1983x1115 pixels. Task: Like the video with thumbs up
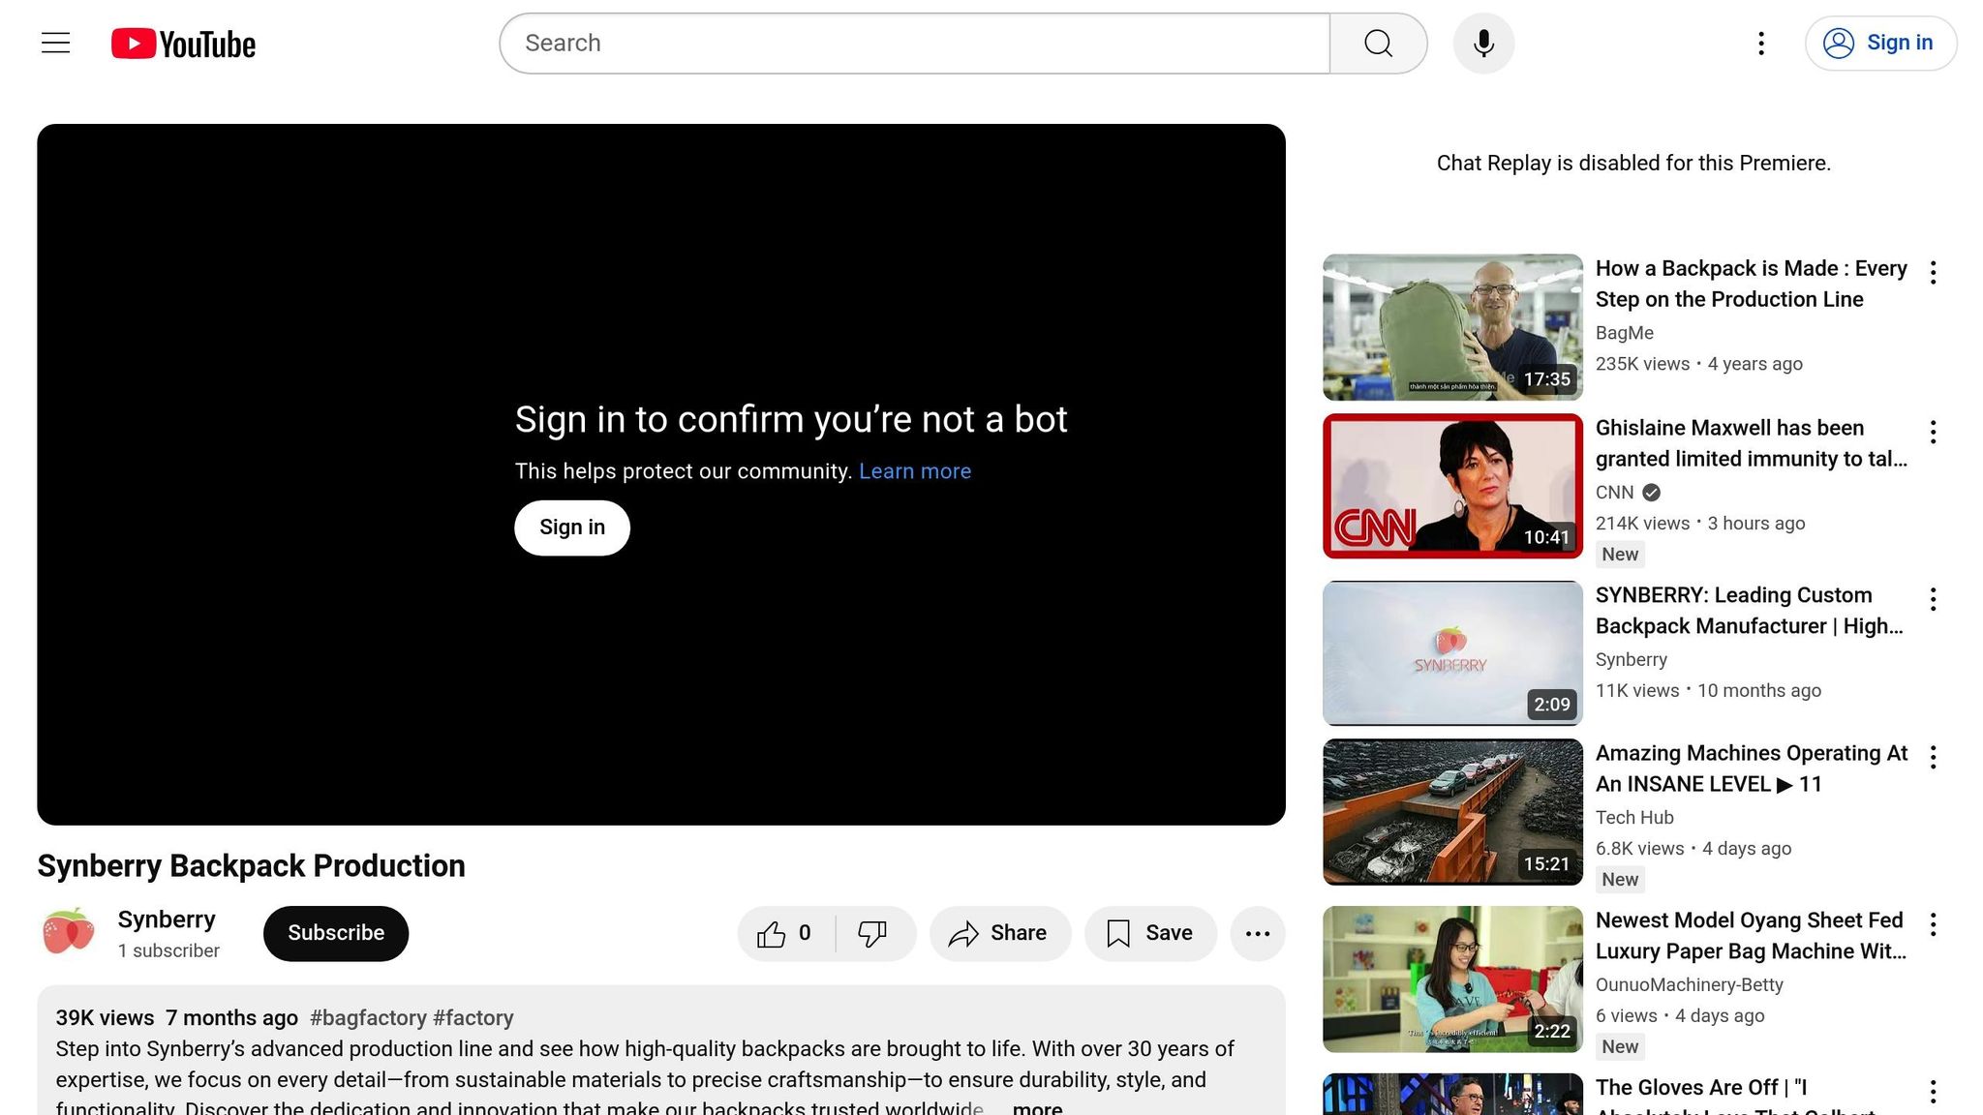pos(785,933)
